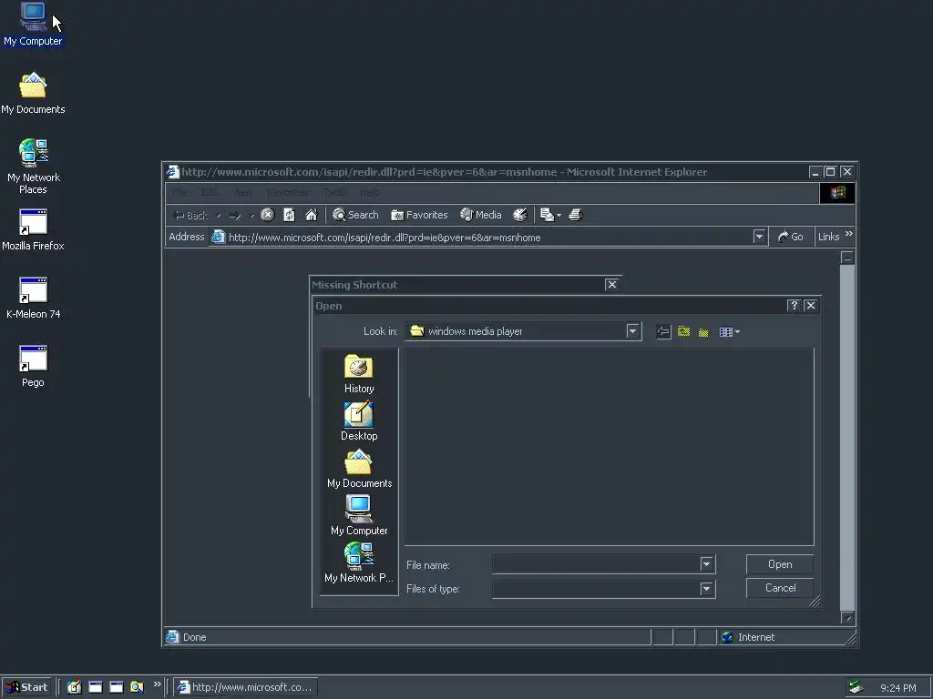
Task: Expand the Look in folder dropdown
Action: coord(632,331)
